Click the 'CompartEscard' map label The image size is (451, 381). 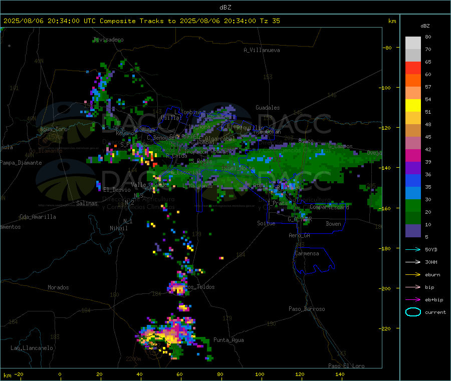(329, 207)
